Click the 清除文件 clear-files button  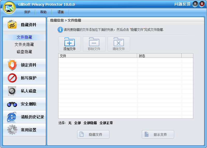pos(119,44)
